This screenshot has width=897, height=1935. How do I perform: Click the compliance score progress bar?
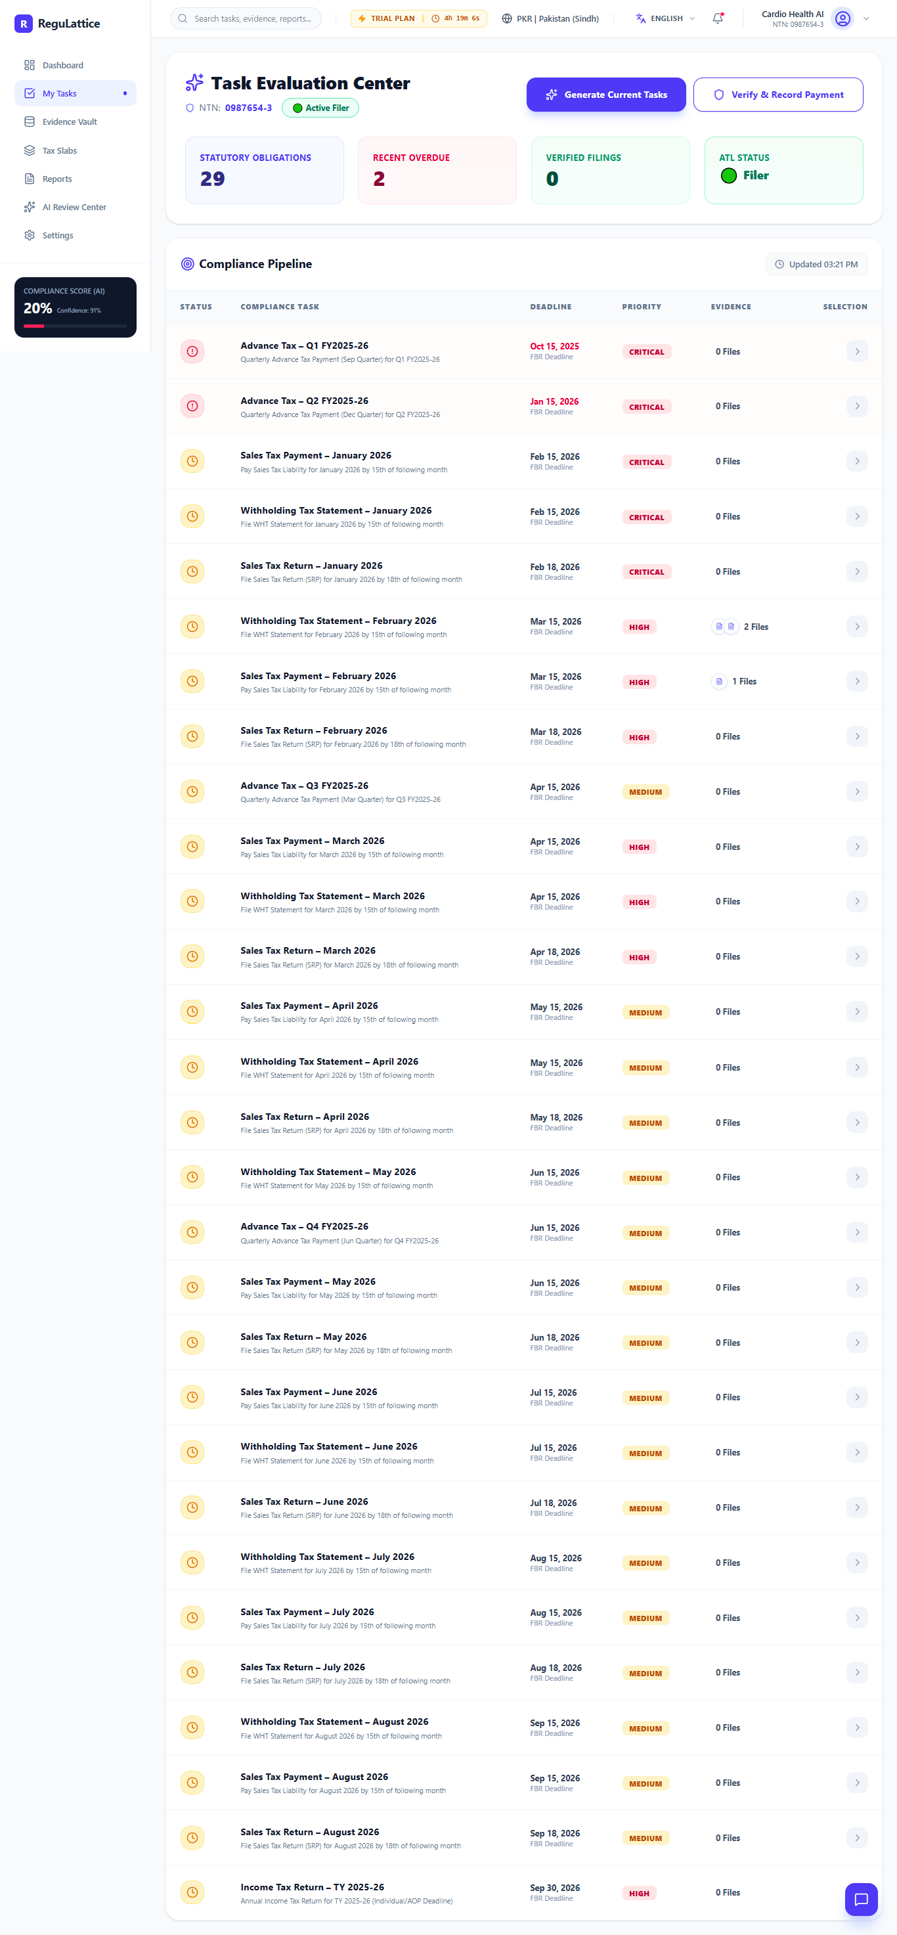[x=75, y=326]
